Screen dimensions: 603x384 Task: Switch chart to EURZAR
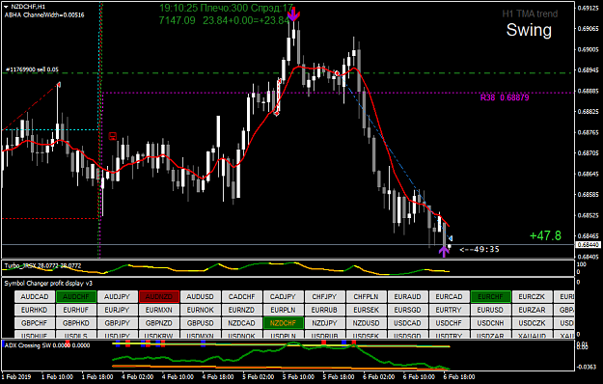tap(532, 310)
